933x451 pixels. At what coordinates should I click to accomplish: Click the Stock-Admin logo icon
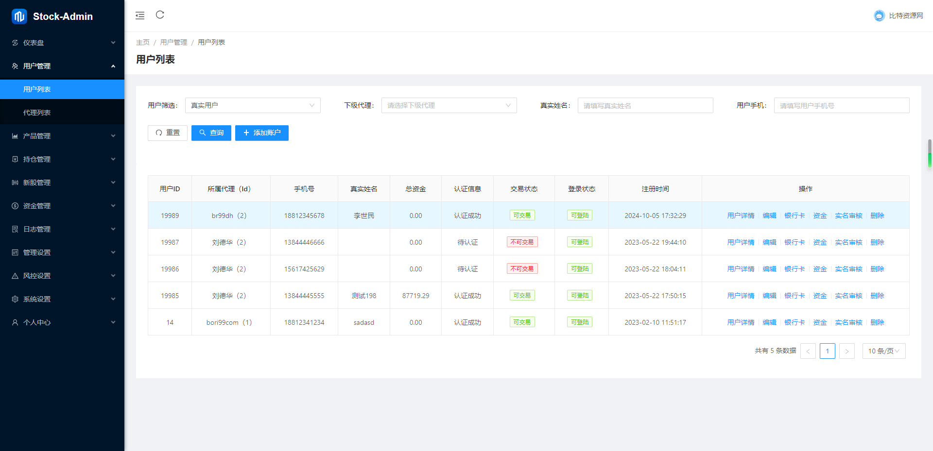click(18, 16)
